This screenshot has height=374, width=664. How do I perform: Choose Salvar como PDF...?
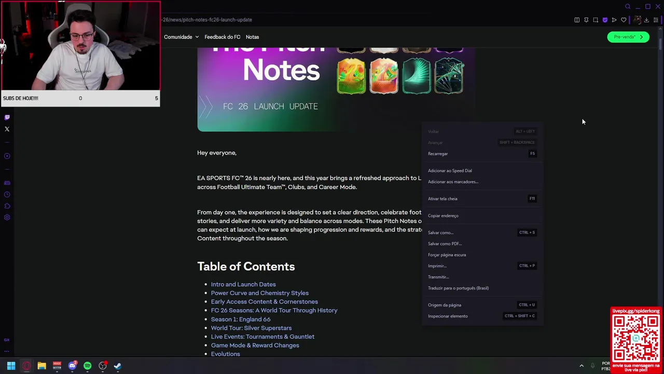pos(482,244)
